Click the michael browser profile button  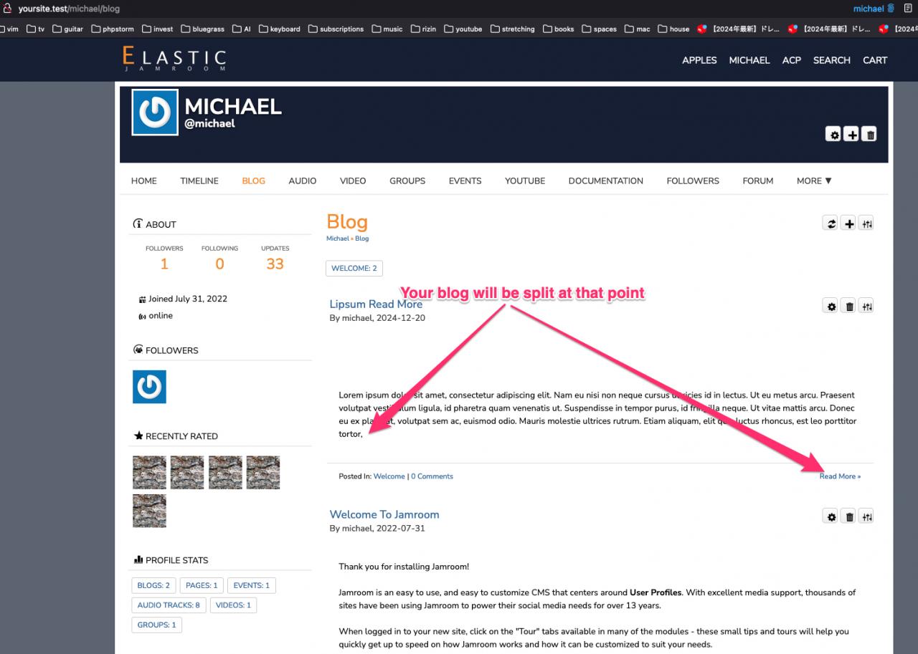click(x=874, y=9)
